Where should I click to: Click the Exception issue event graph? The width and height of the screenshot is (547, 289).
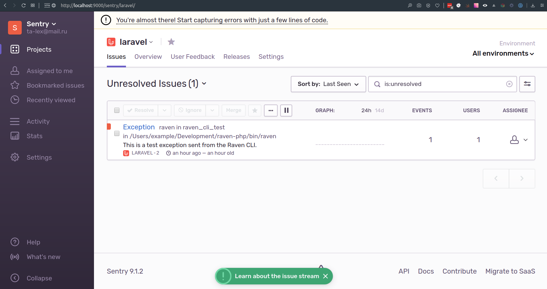[350, 140]
